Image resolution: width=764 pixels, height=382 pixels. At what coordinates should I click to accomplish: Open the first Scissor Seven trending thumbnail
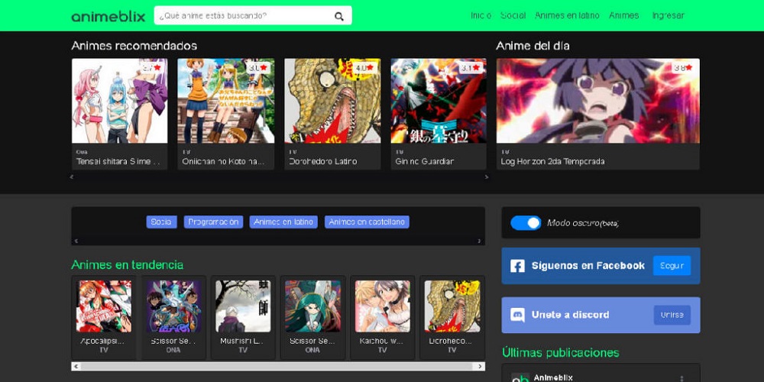(x=173, y=306)
